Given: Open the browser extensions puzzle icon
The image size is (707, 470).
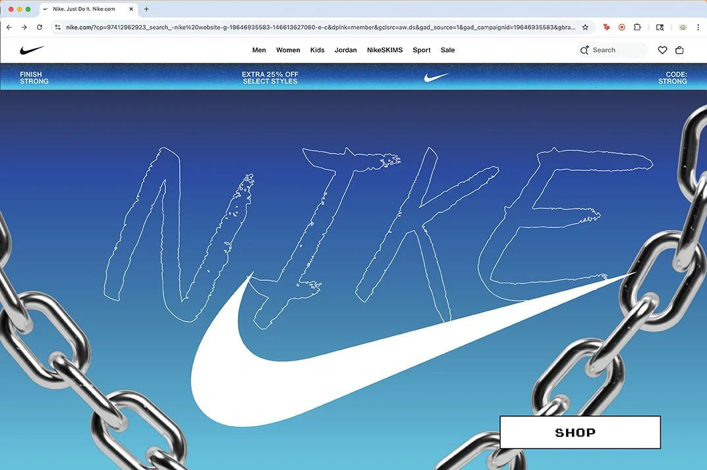Looking at the screenshot, I should pos(636,27).
